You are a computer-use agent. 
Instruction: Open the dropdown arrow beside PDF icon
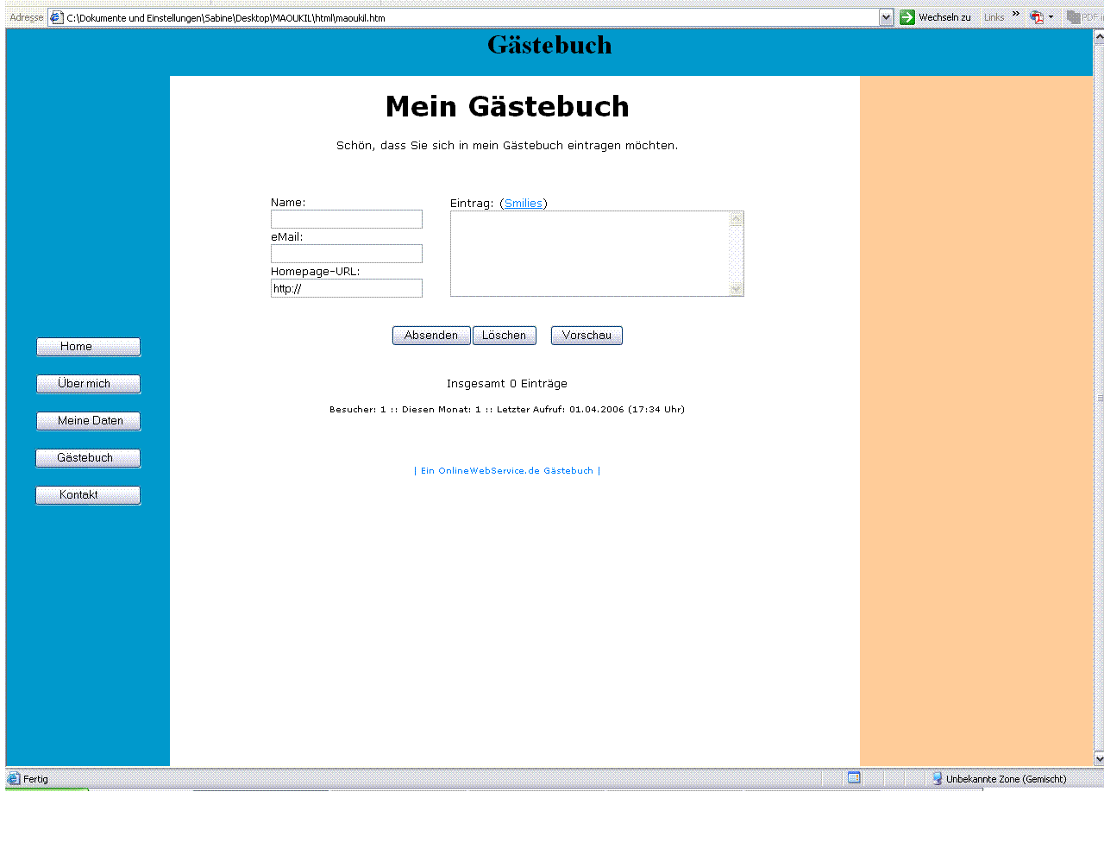tap(1051, 17)
